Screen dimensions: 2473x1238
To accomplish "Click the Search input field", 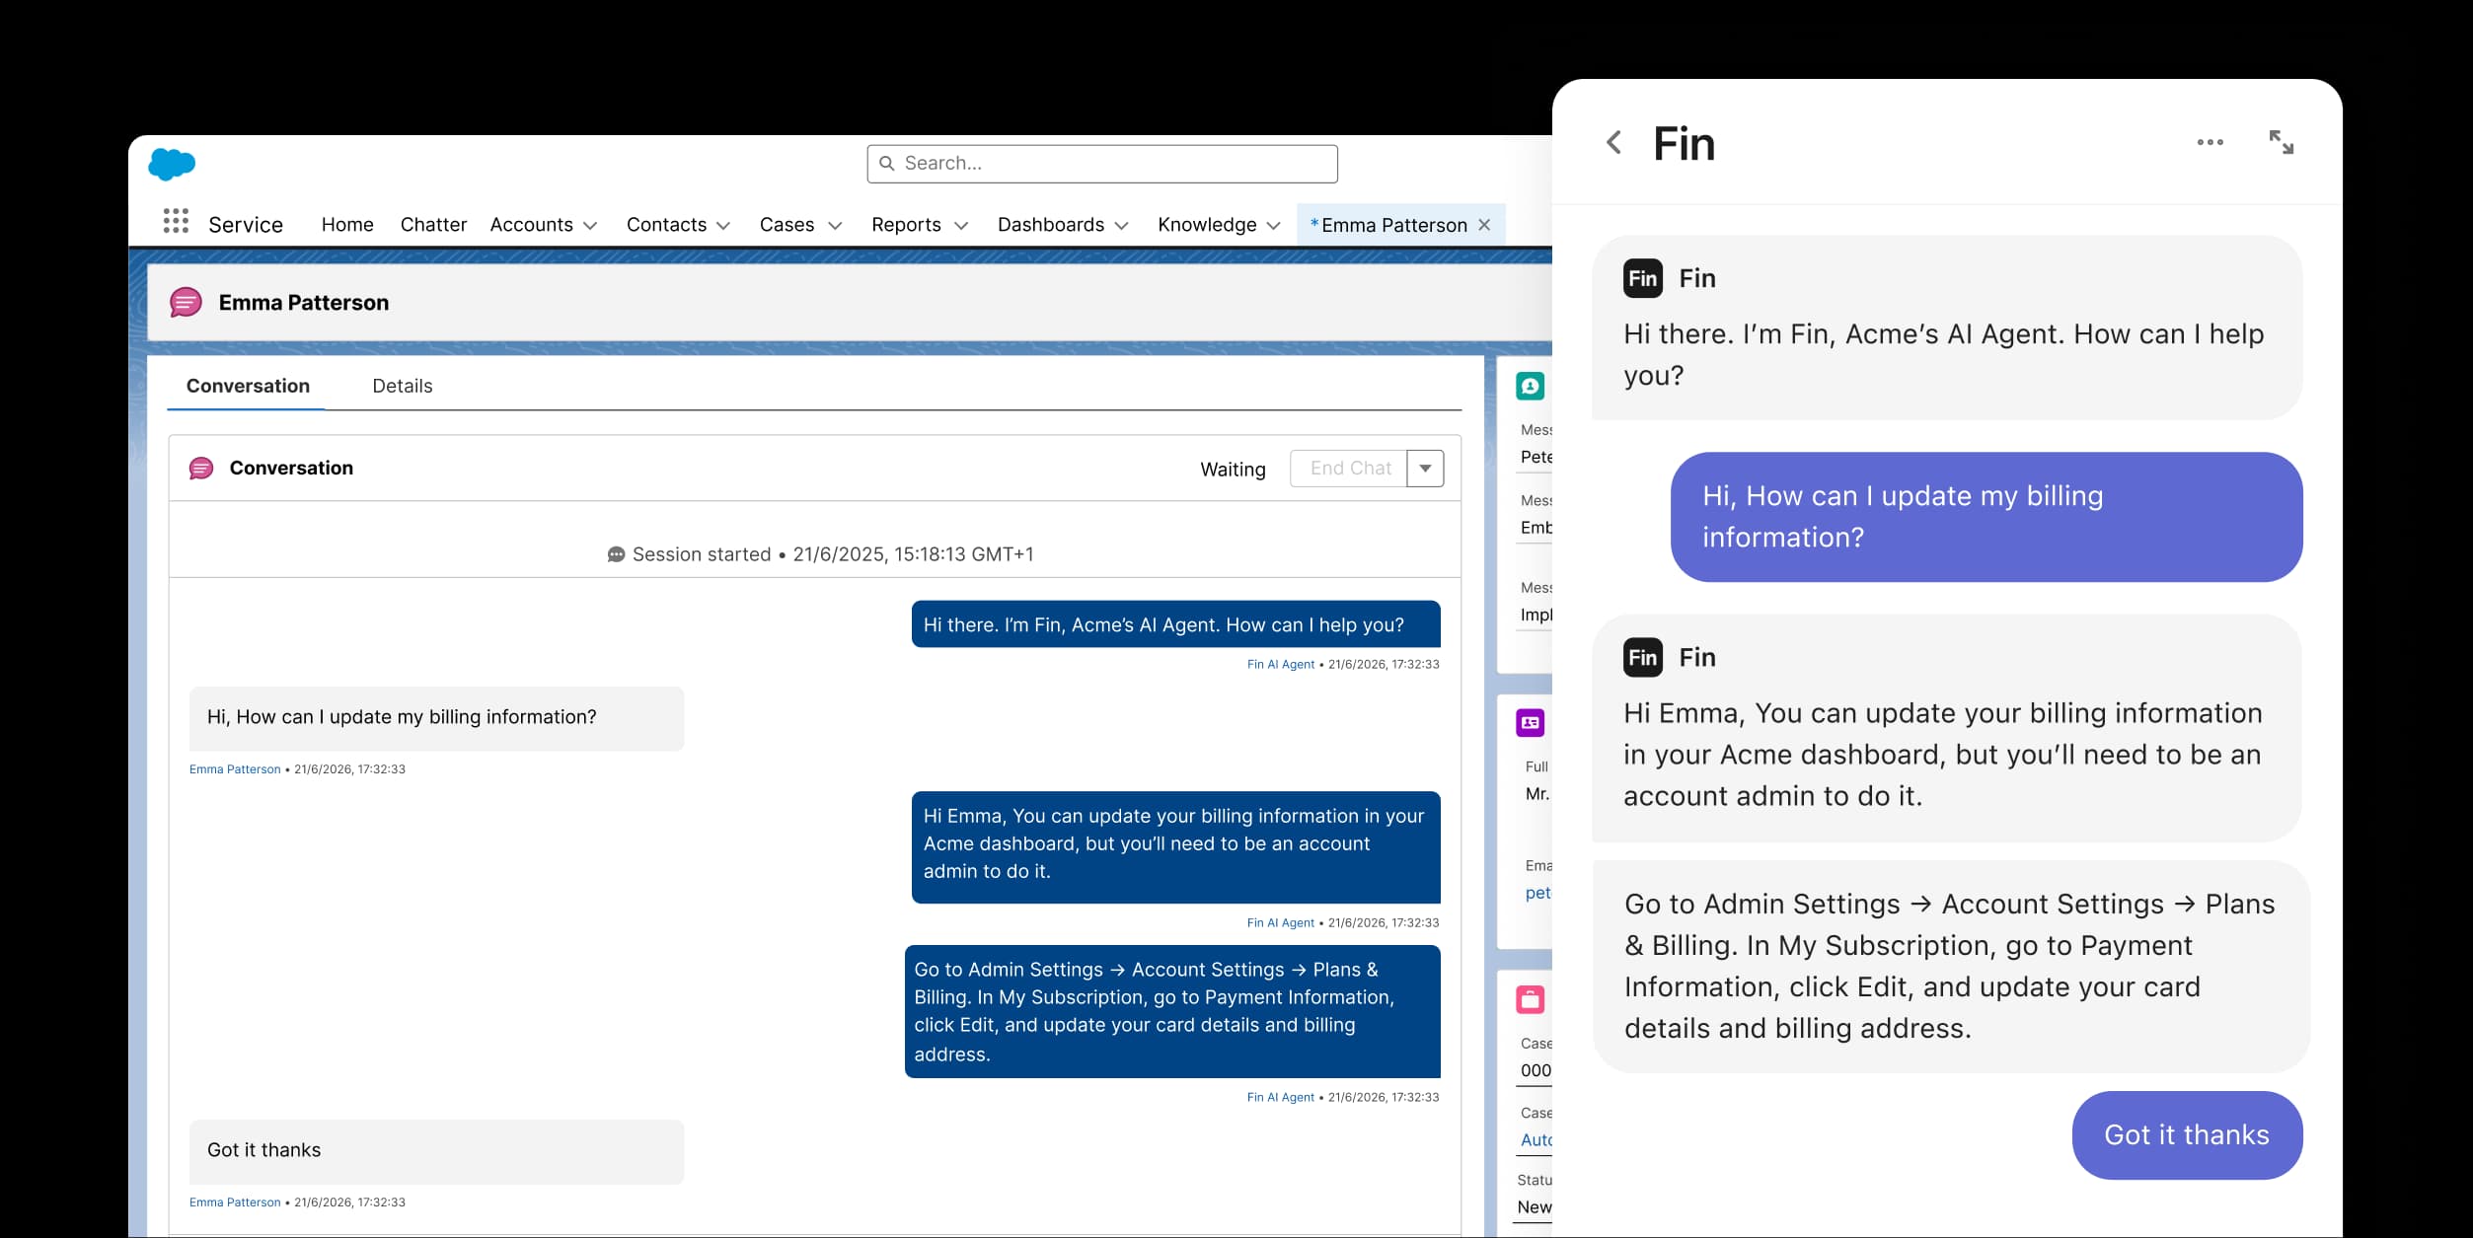I will coord(1102,164).
